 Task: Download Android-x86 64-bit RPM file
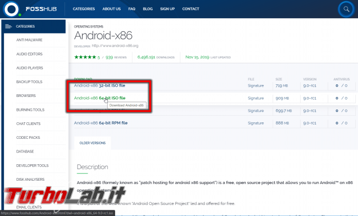coord(101,123)
